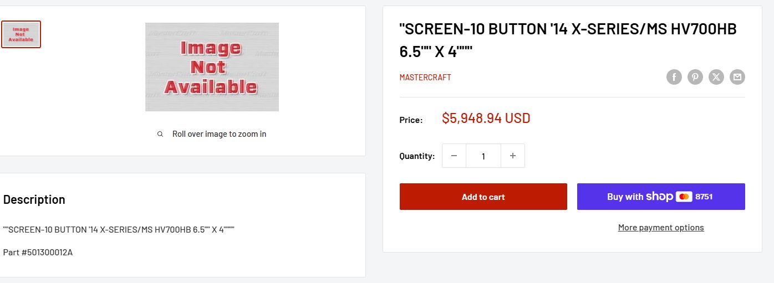This screenshot has width=774, height=283.
Task: Select the Image Not Available thumbnail
Action: coord(21,34)
